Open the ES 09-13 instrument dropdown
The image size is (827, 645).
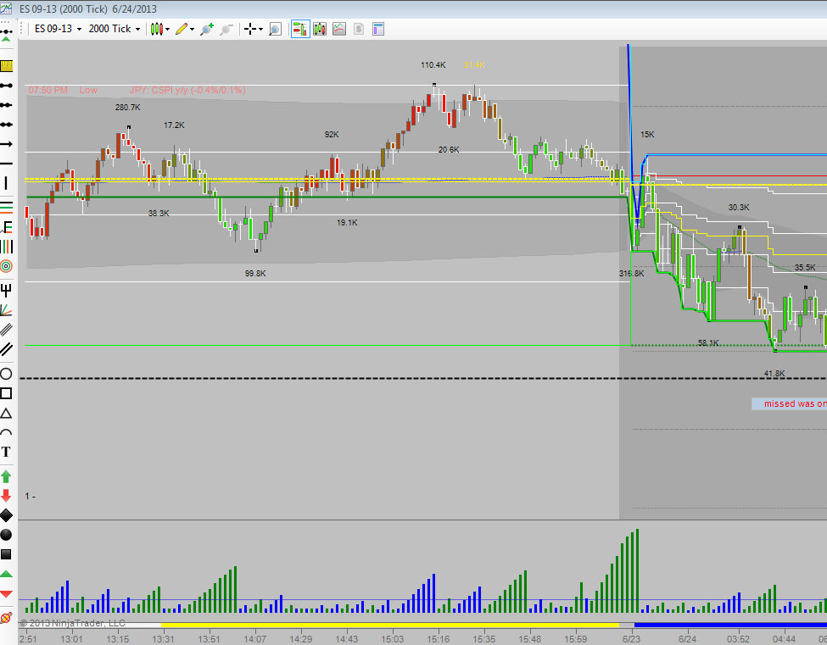point(58,29)
